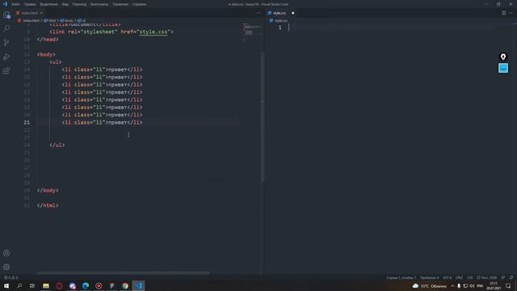Click the red record app taskbar icon
The height and width of the screenshot is (291, 517).
[x=99, y=285]
